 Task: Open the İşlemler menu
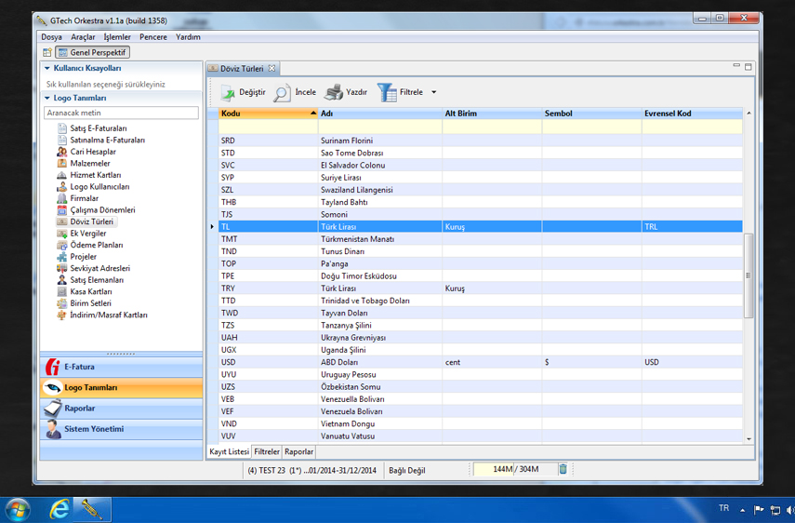[117, 37]
